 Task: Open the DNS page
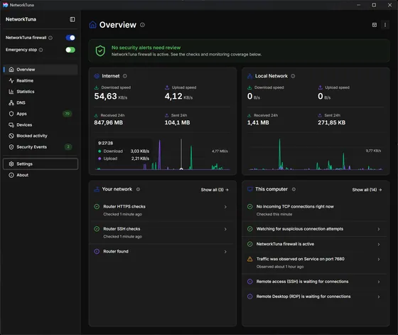41,103
